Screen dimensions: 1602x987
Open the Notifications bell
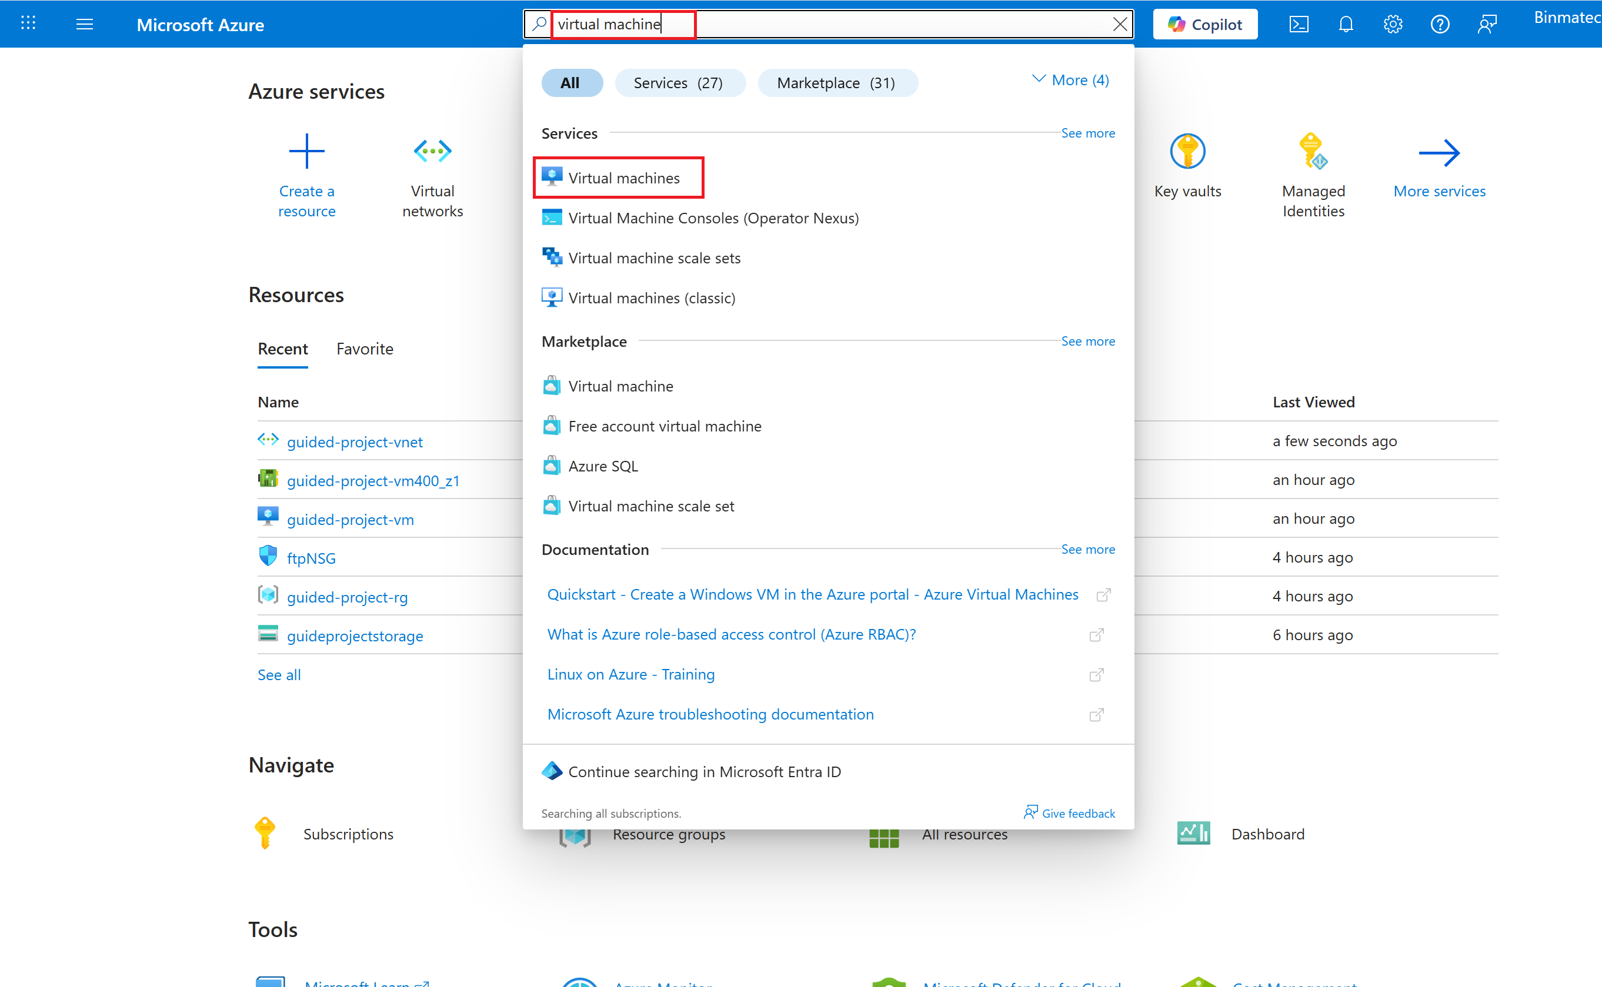[x=1346, y=24]
